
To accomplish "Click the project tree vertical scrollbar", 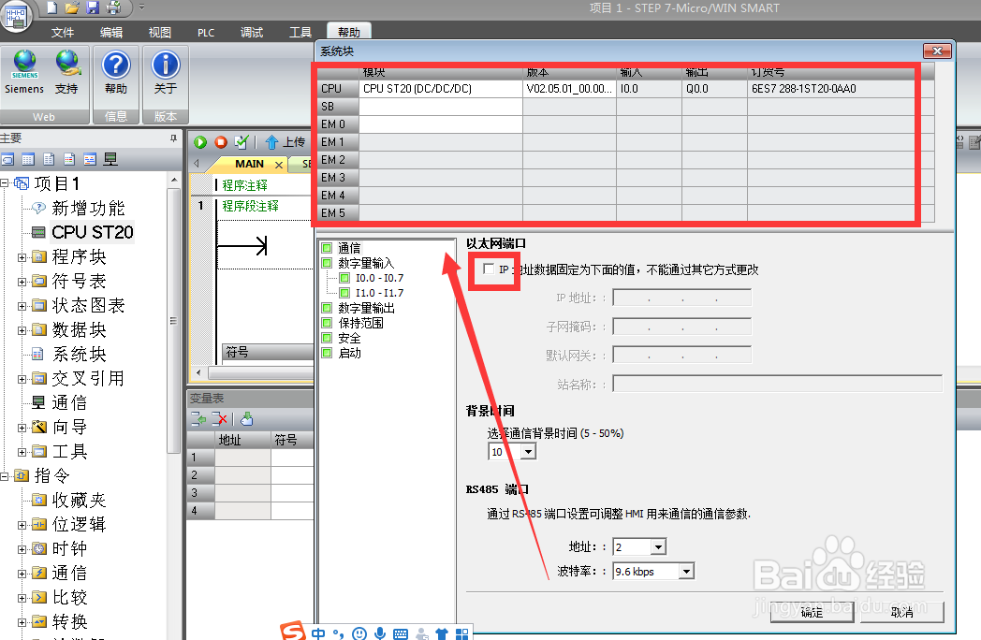I will 173,319.
